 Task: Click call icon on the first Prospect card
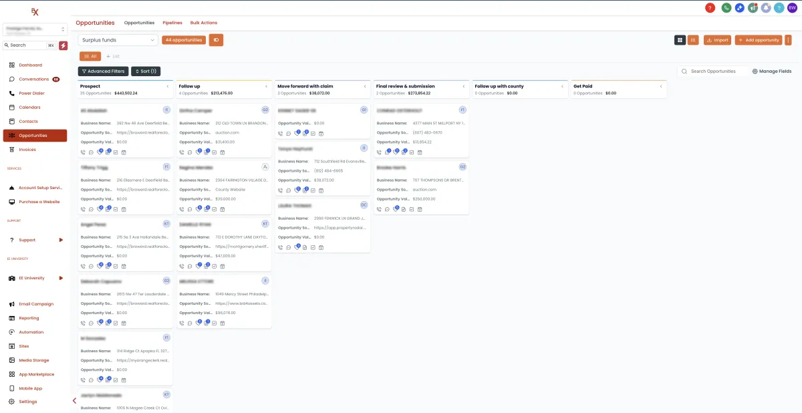pos(83,152)
